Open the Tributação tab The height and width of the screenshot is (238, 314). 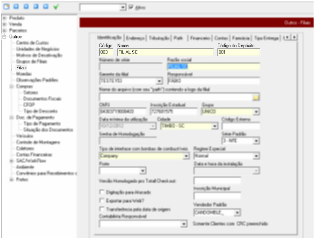tap(160, 38)
